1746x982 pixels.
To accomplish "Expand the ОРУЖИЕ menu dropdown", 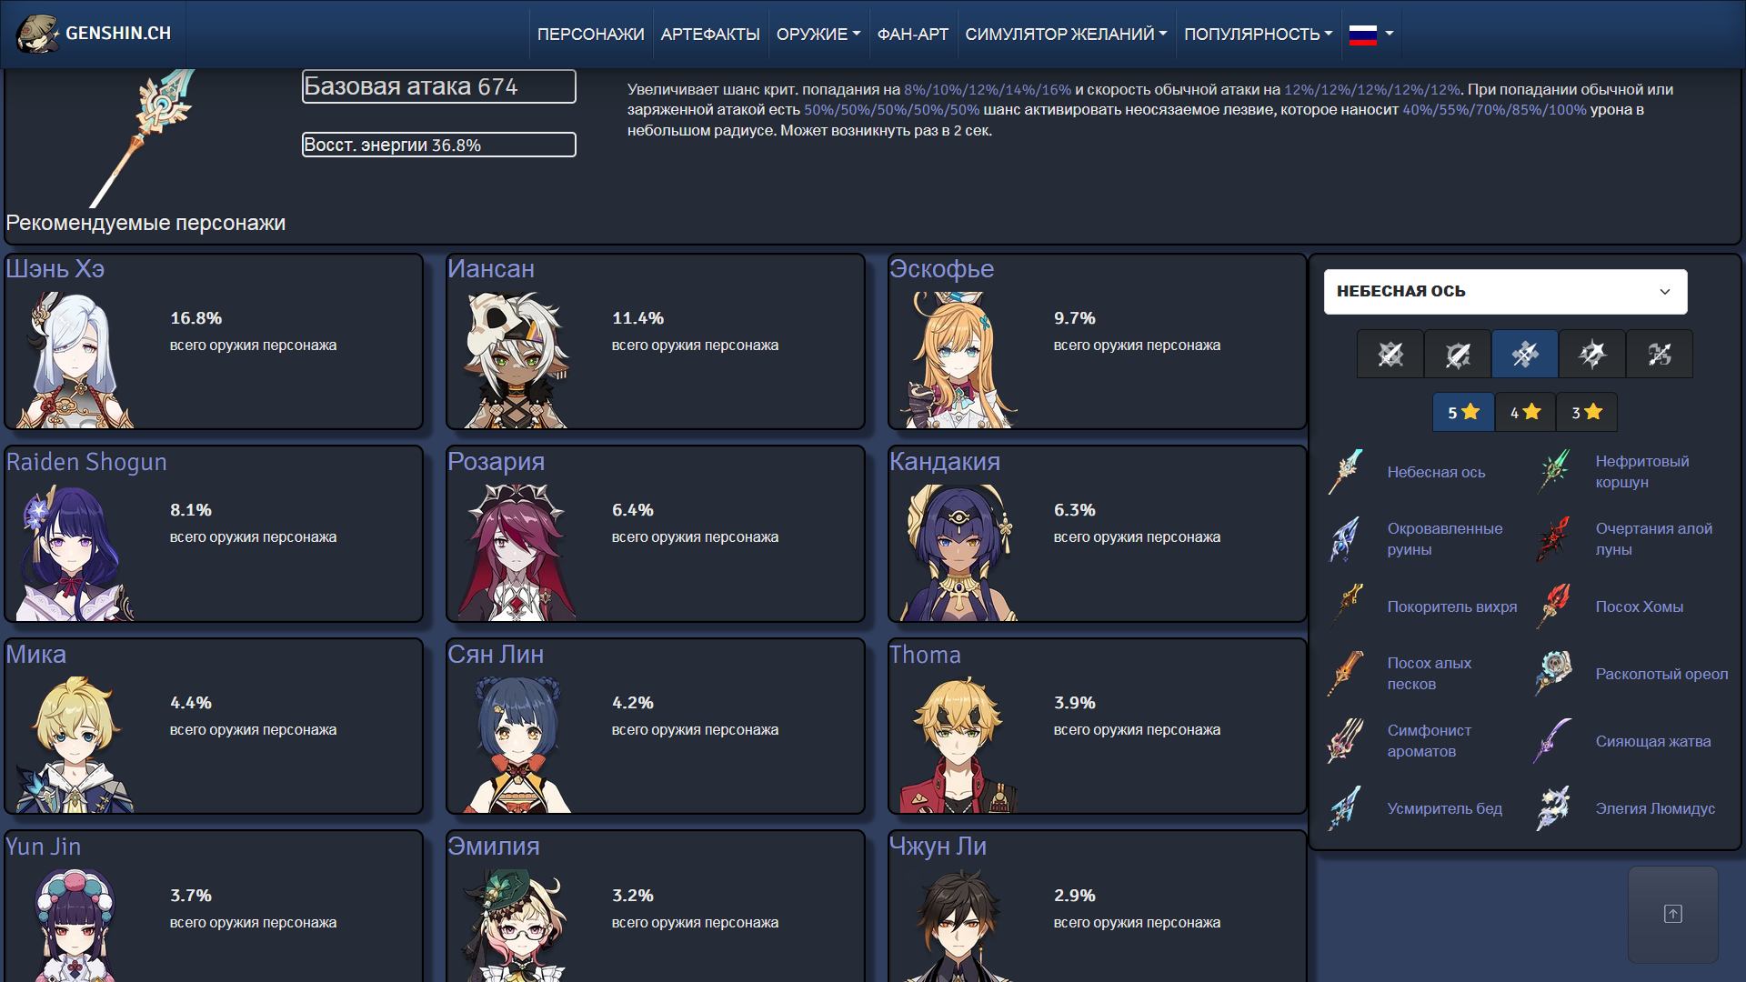I will (x=818, y=35).
